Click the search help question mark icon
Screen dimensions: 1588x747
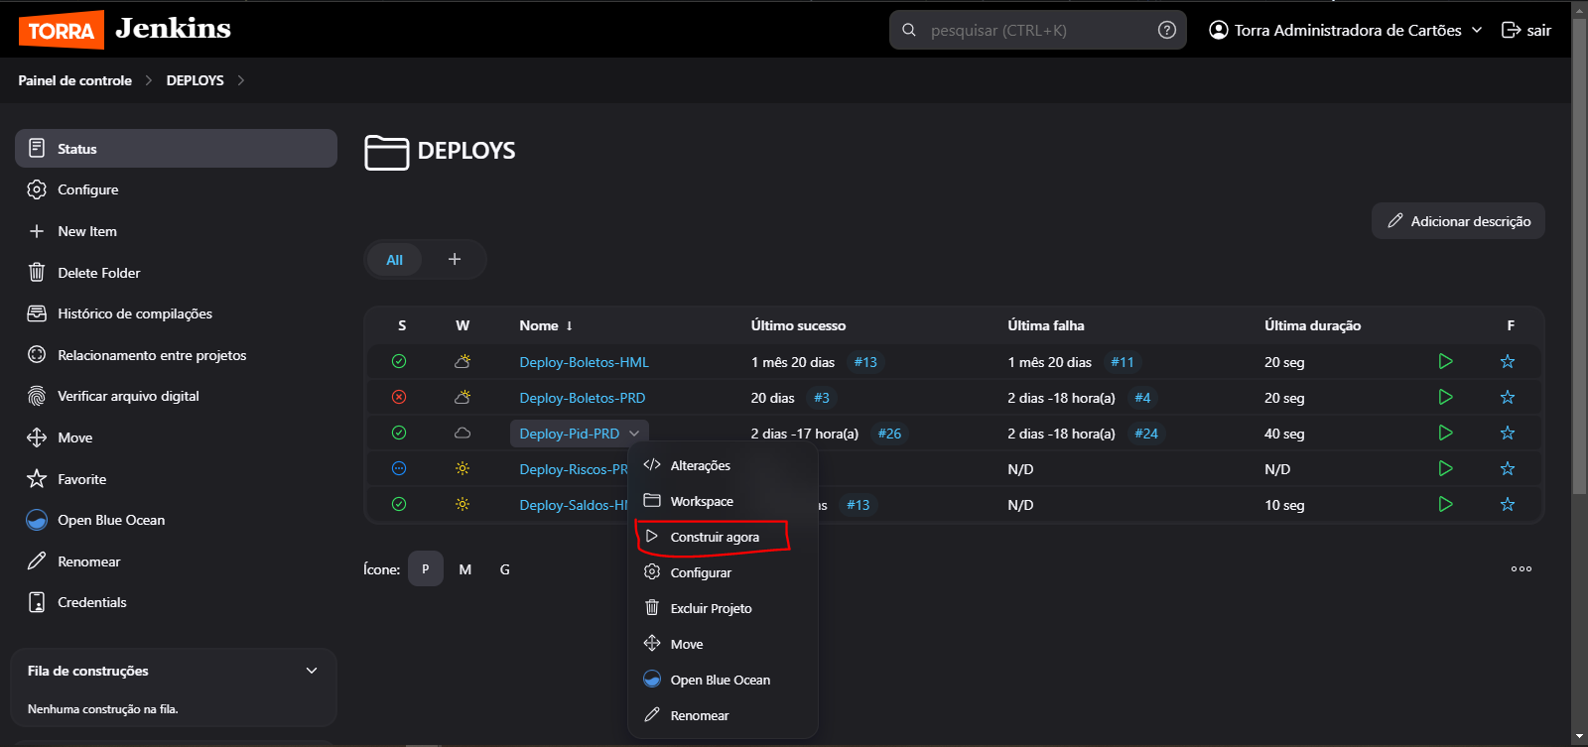pos(1166,30)
